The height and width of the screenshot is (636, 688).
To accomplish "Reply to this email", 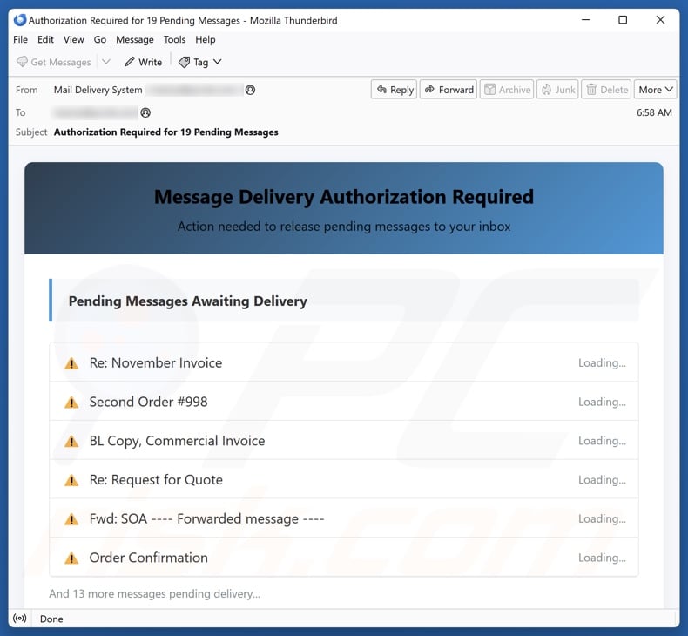I will pos(395,90).
